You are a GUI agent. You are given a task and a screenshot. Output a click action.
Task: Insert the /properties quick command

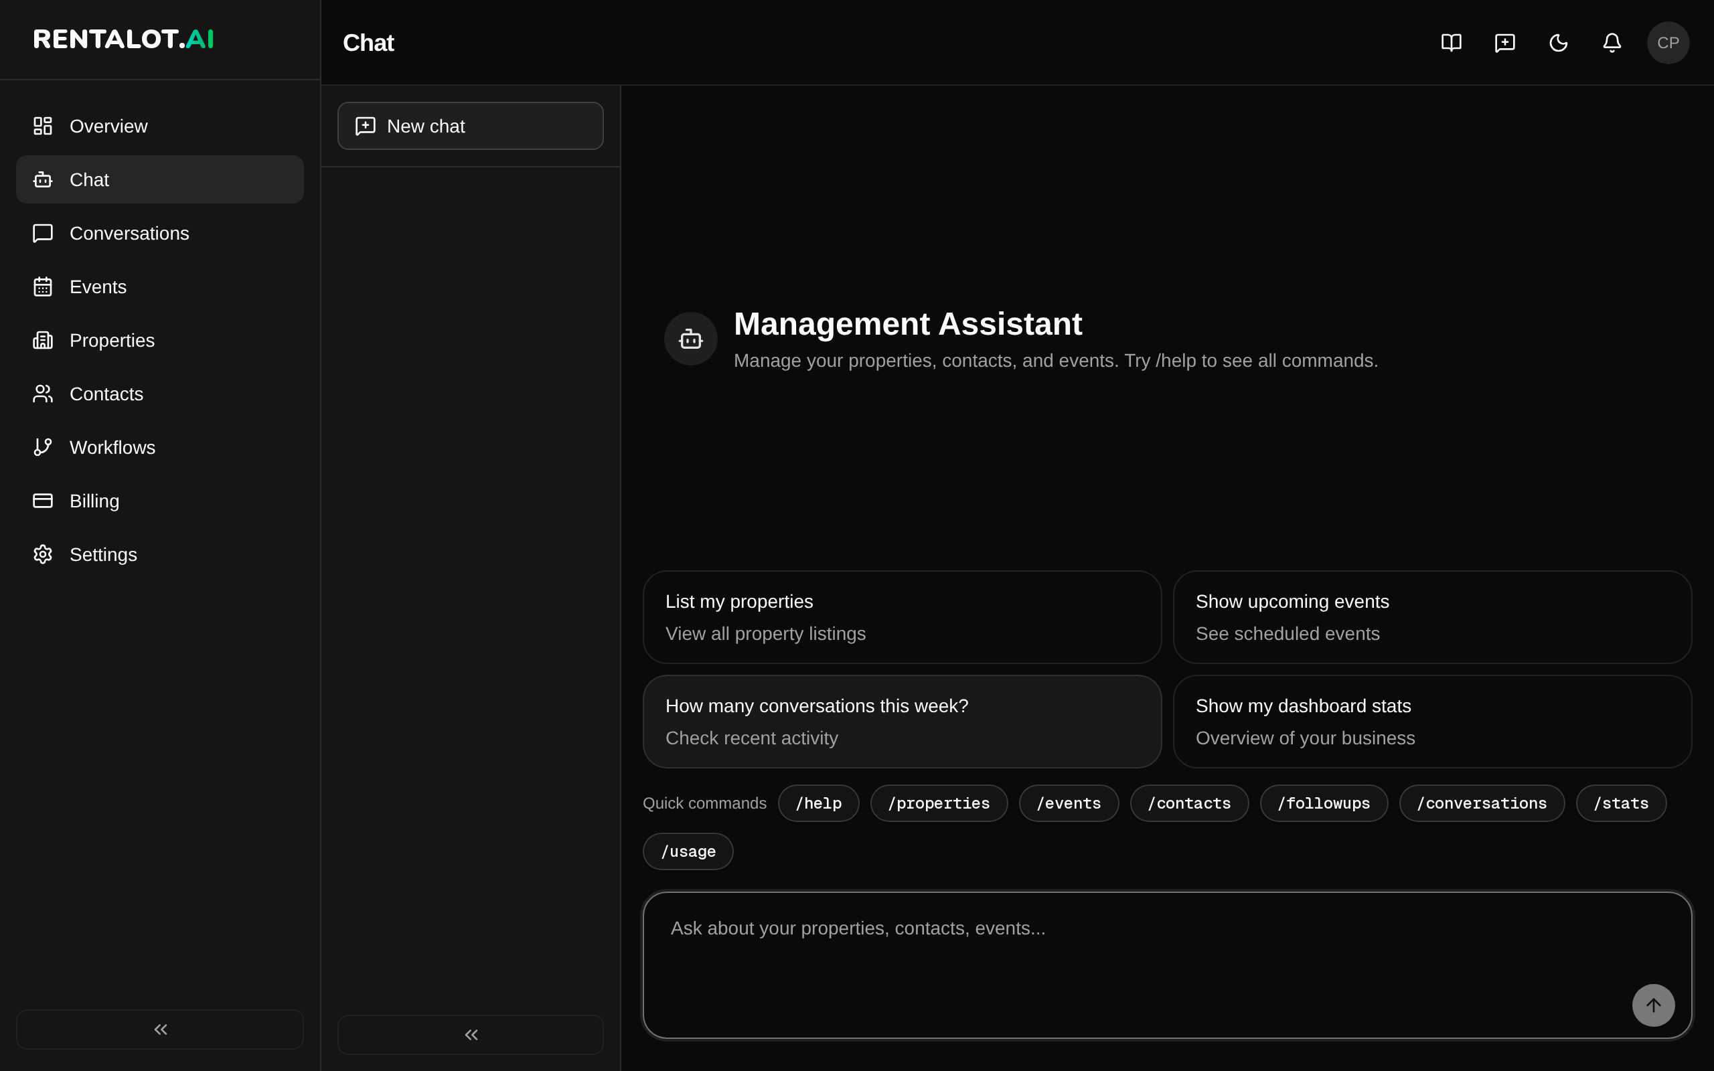pyautogui.click(x=939, y=803)
